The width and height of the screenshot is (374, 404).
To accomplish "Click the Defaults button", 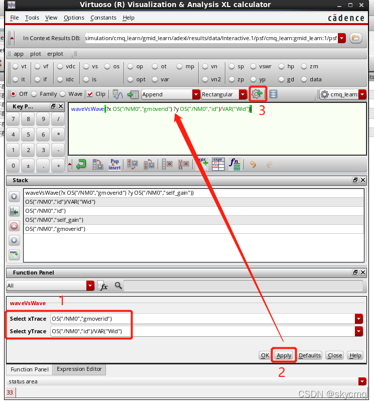I will 310,355.
